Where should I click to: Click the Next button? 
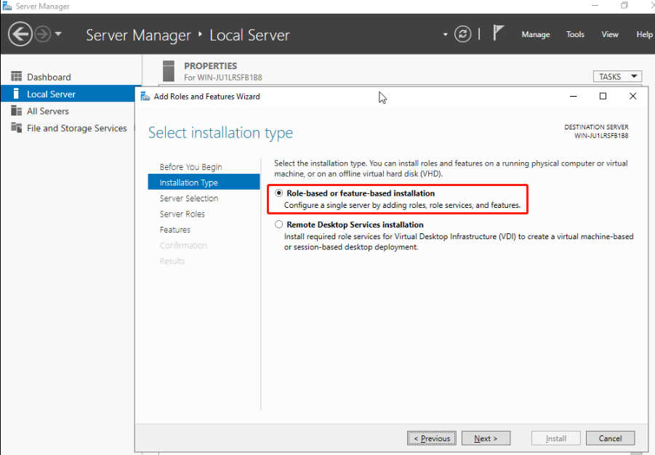pyautogui.click(x=486, y=438)
